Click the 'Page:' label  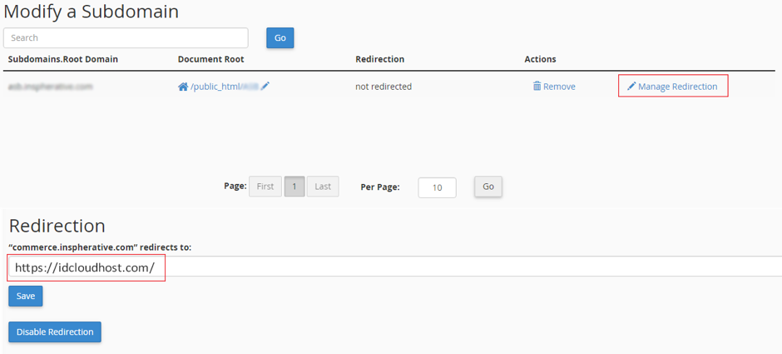tap(235, 187)
